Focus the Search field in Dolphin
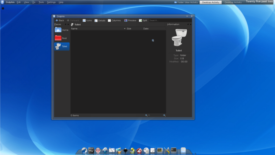 click(x=170, y=20)
